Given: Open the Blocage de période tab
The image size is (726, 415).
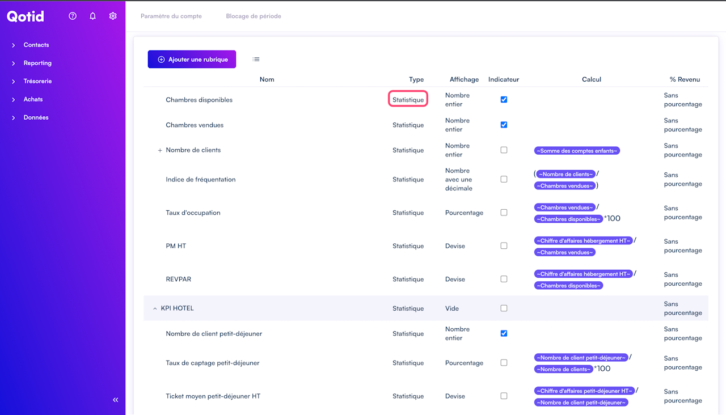Looking at the screenshot, I should [x=254, y=16].
